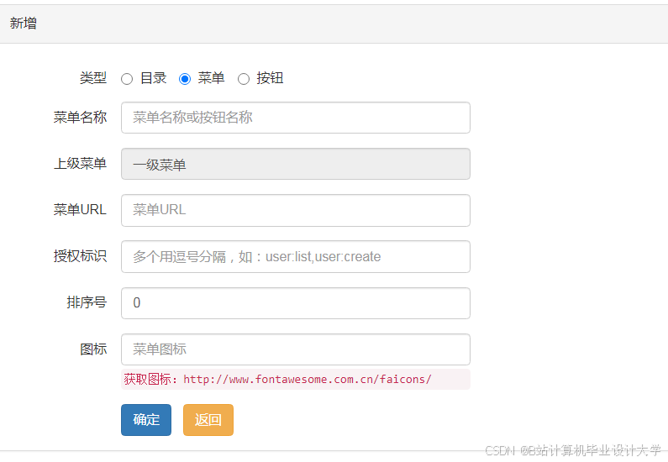
Task: Click the 菜单名称 input field
Action: (x=295, y=118)
